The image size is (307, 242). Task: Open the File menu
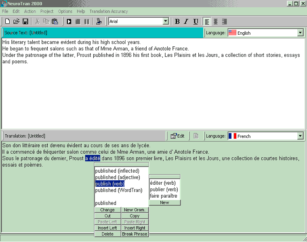click(x=5, y=11)
